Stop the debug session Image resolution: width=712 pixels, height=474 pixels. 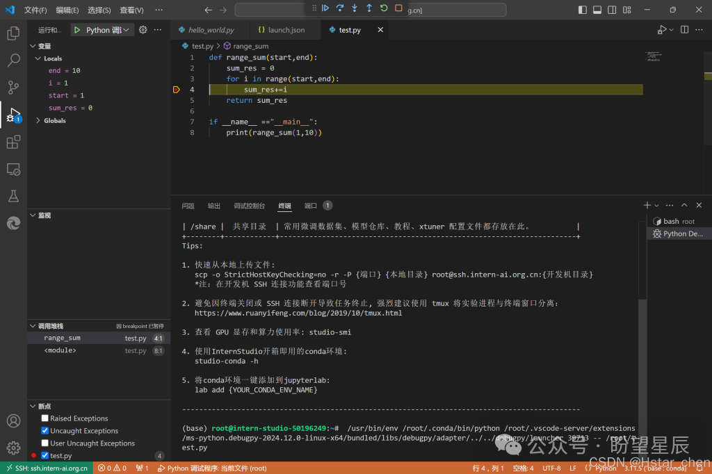398,8
